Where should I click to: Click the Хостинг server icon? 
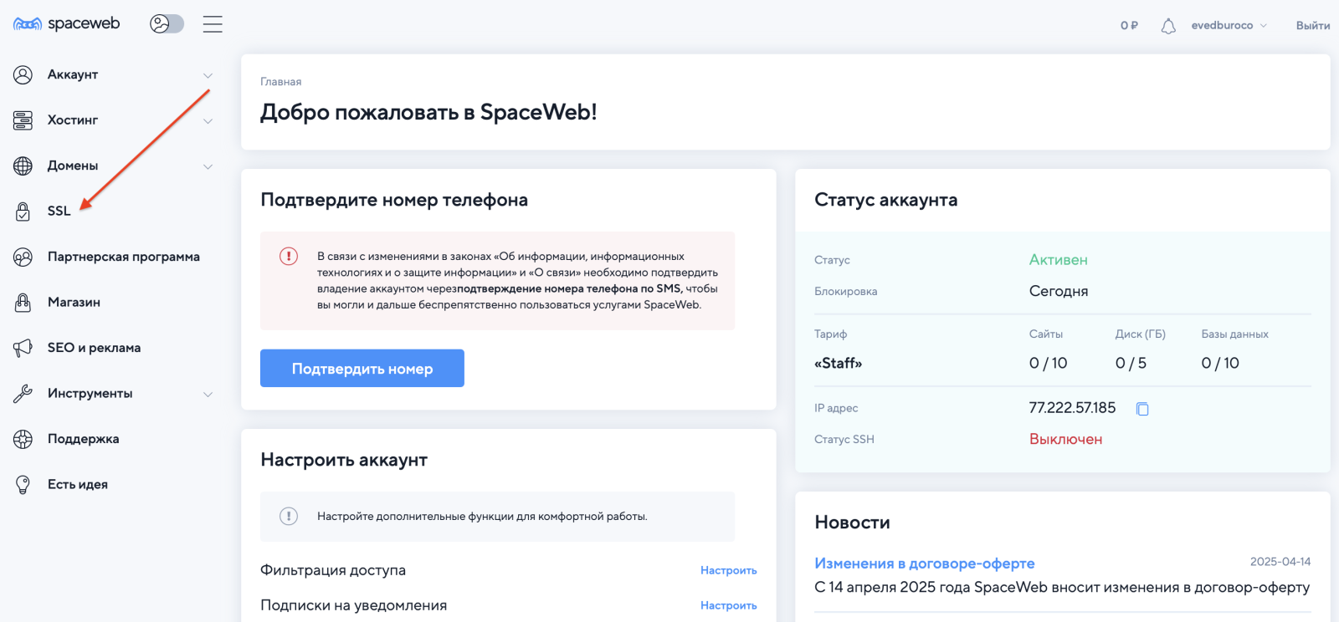click(23, 120)
